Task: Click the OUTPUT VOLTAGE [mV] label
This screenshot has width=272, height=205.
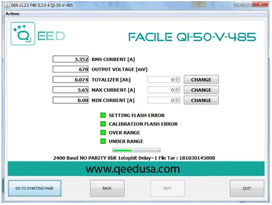Action: pos(119,70)
